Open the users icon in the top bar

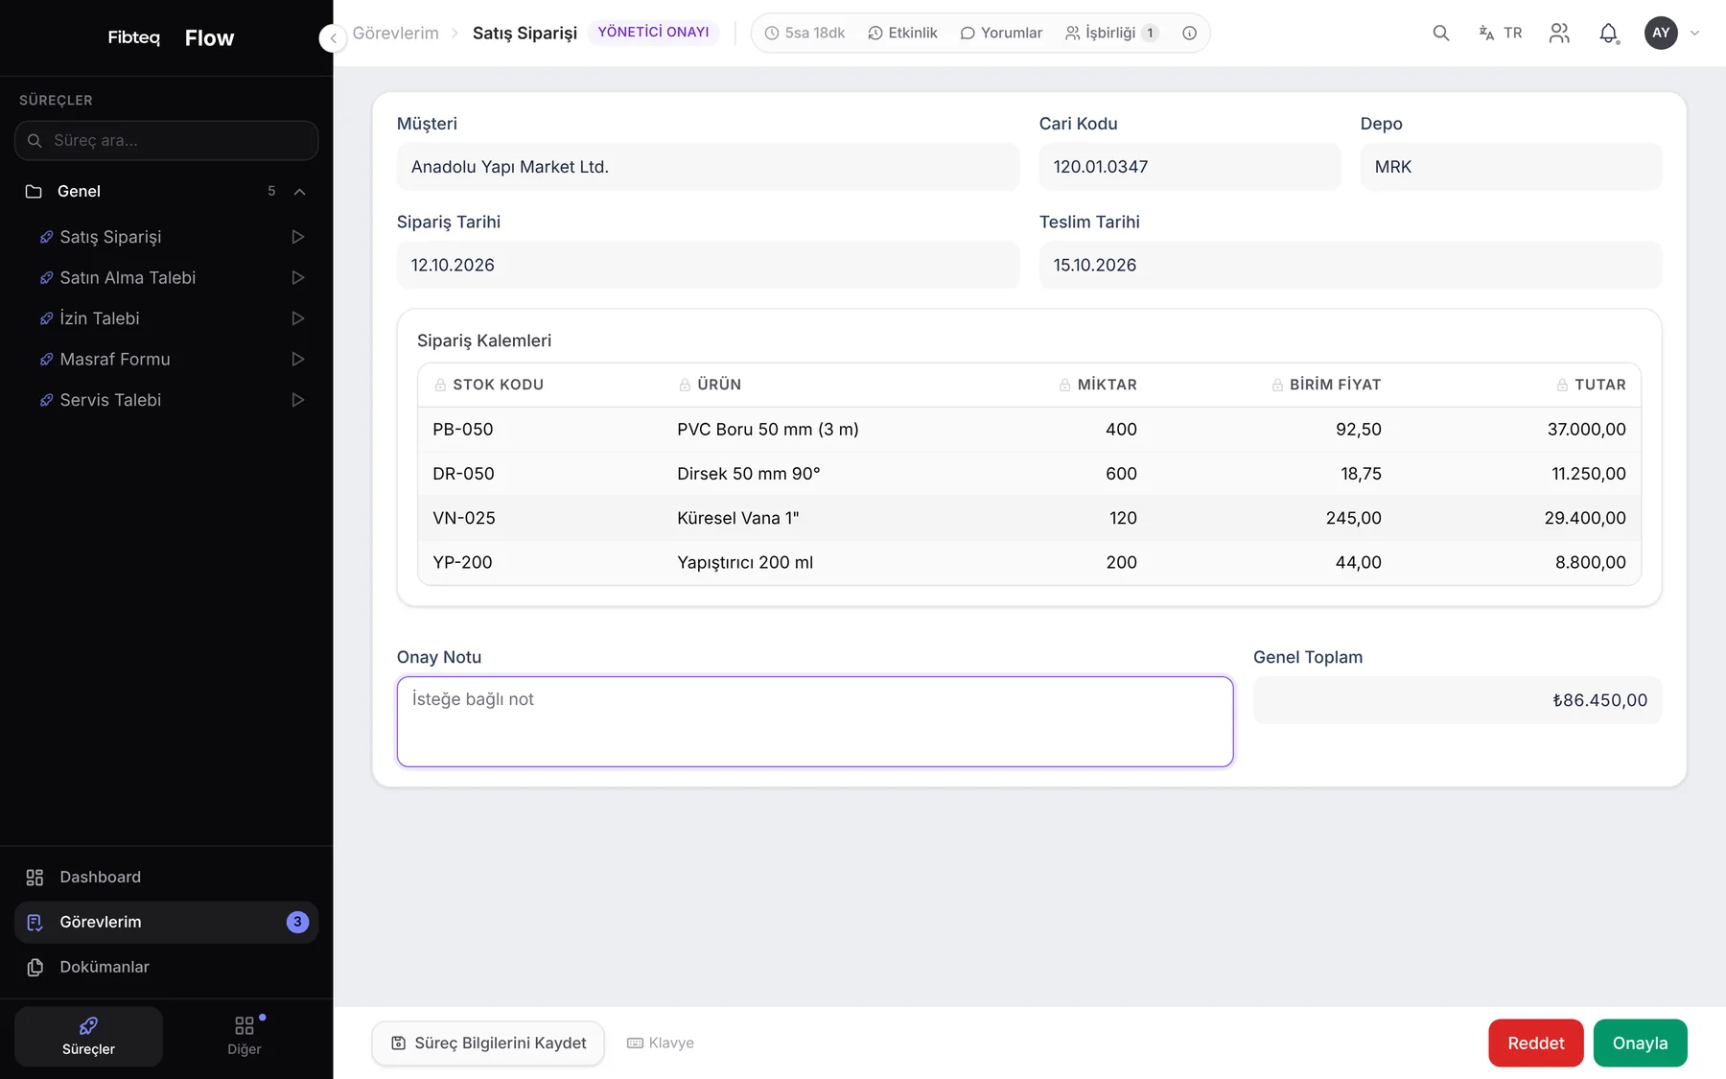1559,33
